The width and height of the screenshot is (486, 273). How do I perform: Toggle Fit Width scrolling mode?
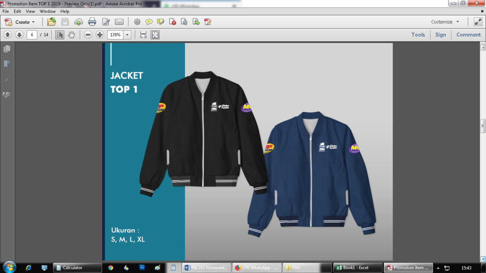click(143, 35)
